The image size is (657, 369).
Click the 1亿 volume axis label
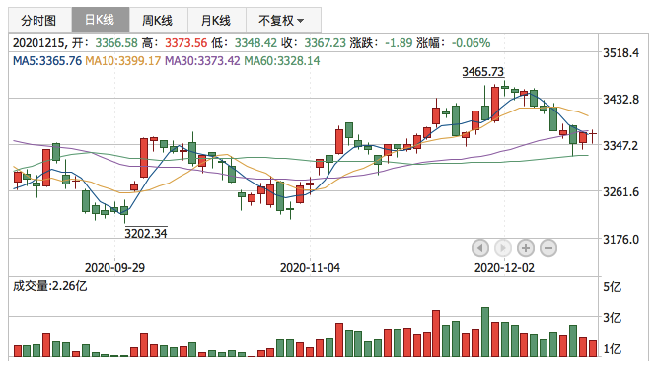[613, 349]
